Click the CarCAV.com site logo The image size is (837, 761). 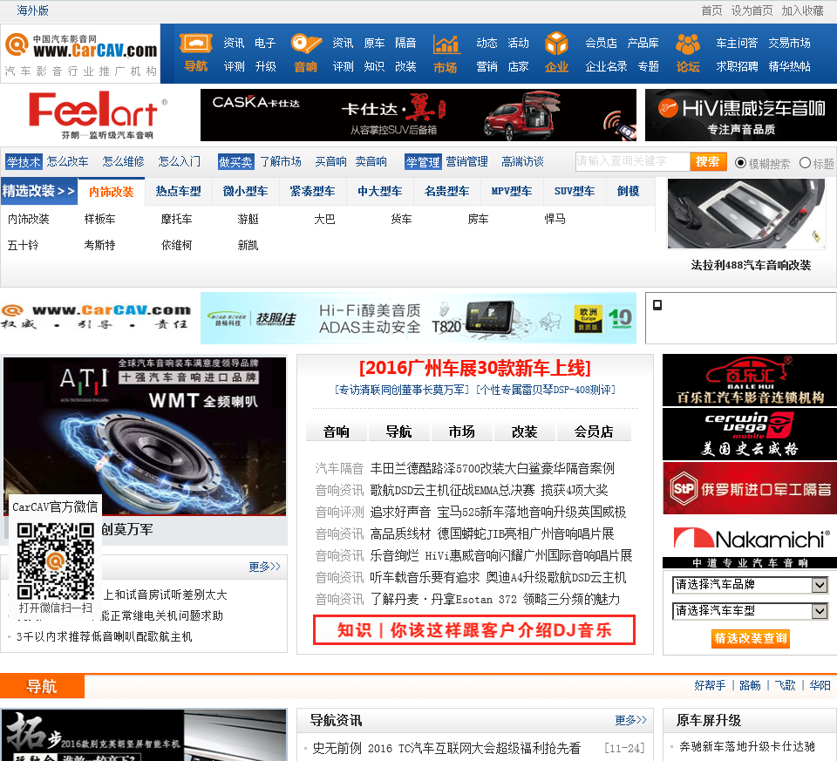click(x=80, y=53)
